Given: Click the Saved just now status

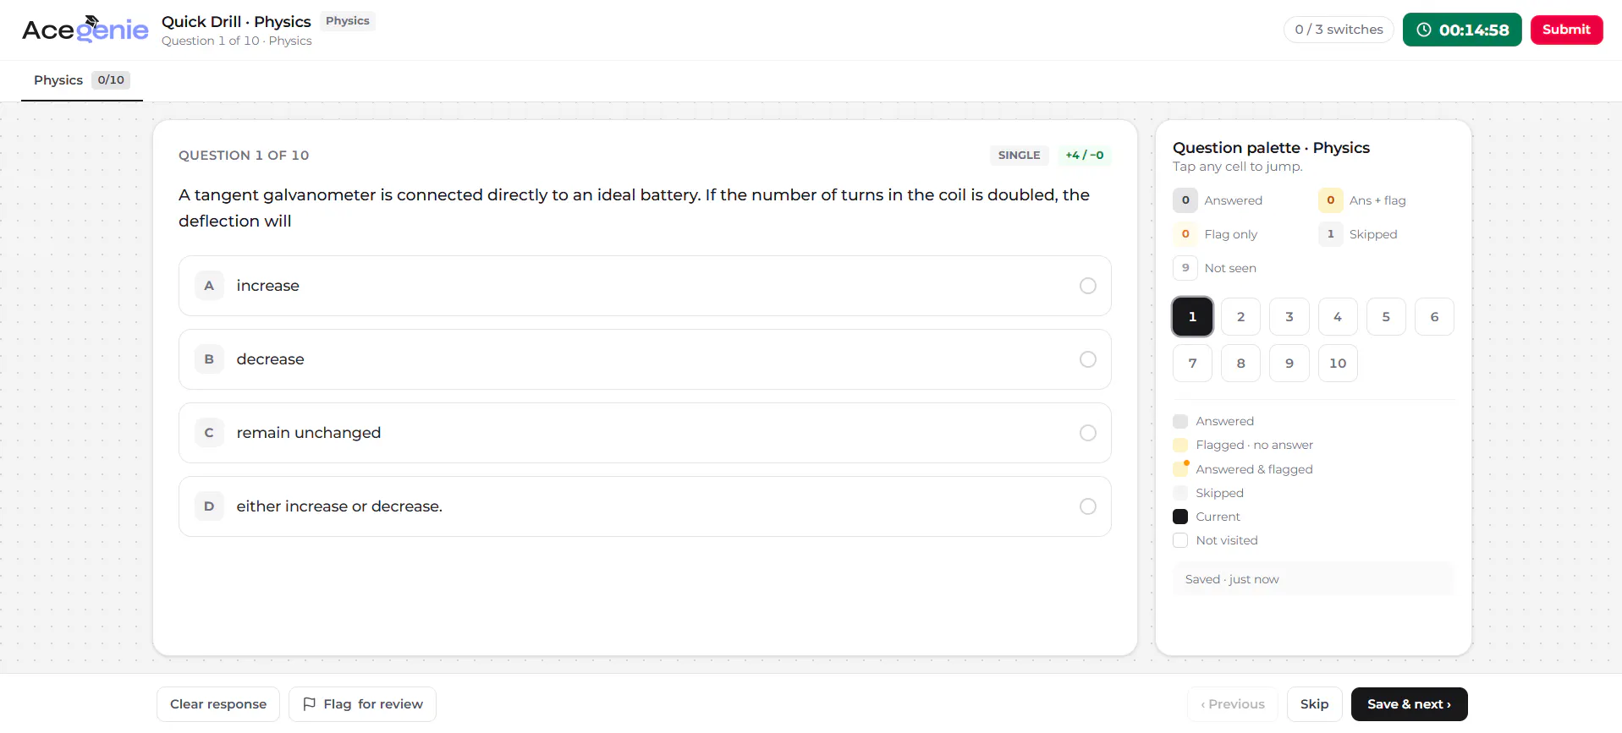Looking at the screenshot, I should tap(1313, 579).
